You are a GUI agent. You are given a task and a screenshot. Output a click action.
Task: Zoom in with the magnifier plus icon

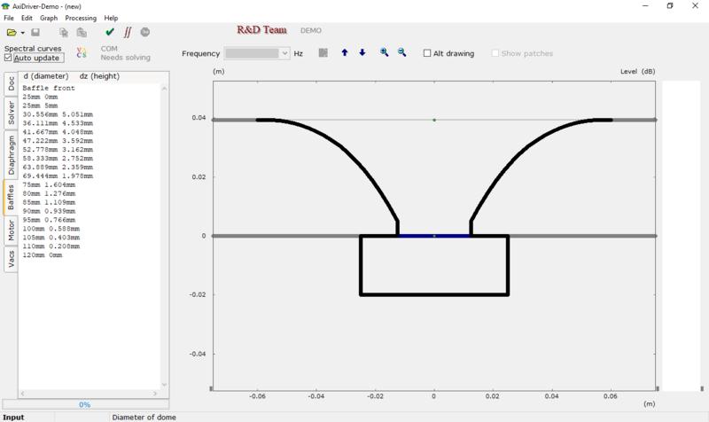385,52
